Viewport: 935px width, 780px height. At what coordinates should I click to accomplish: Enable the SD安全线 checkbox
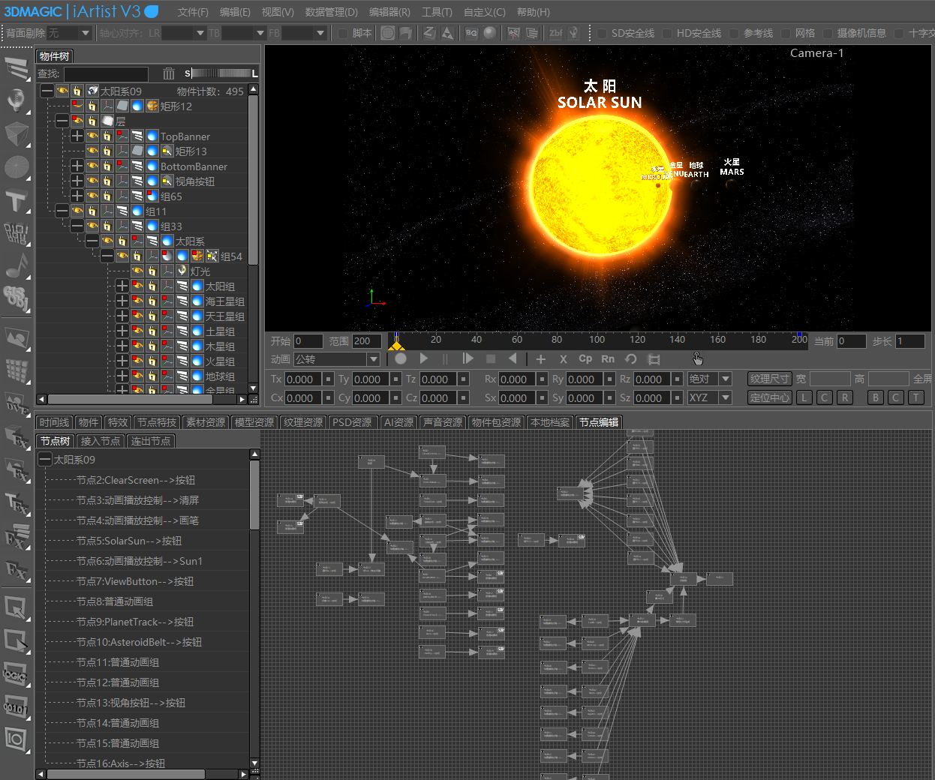[x=602, y=33]
